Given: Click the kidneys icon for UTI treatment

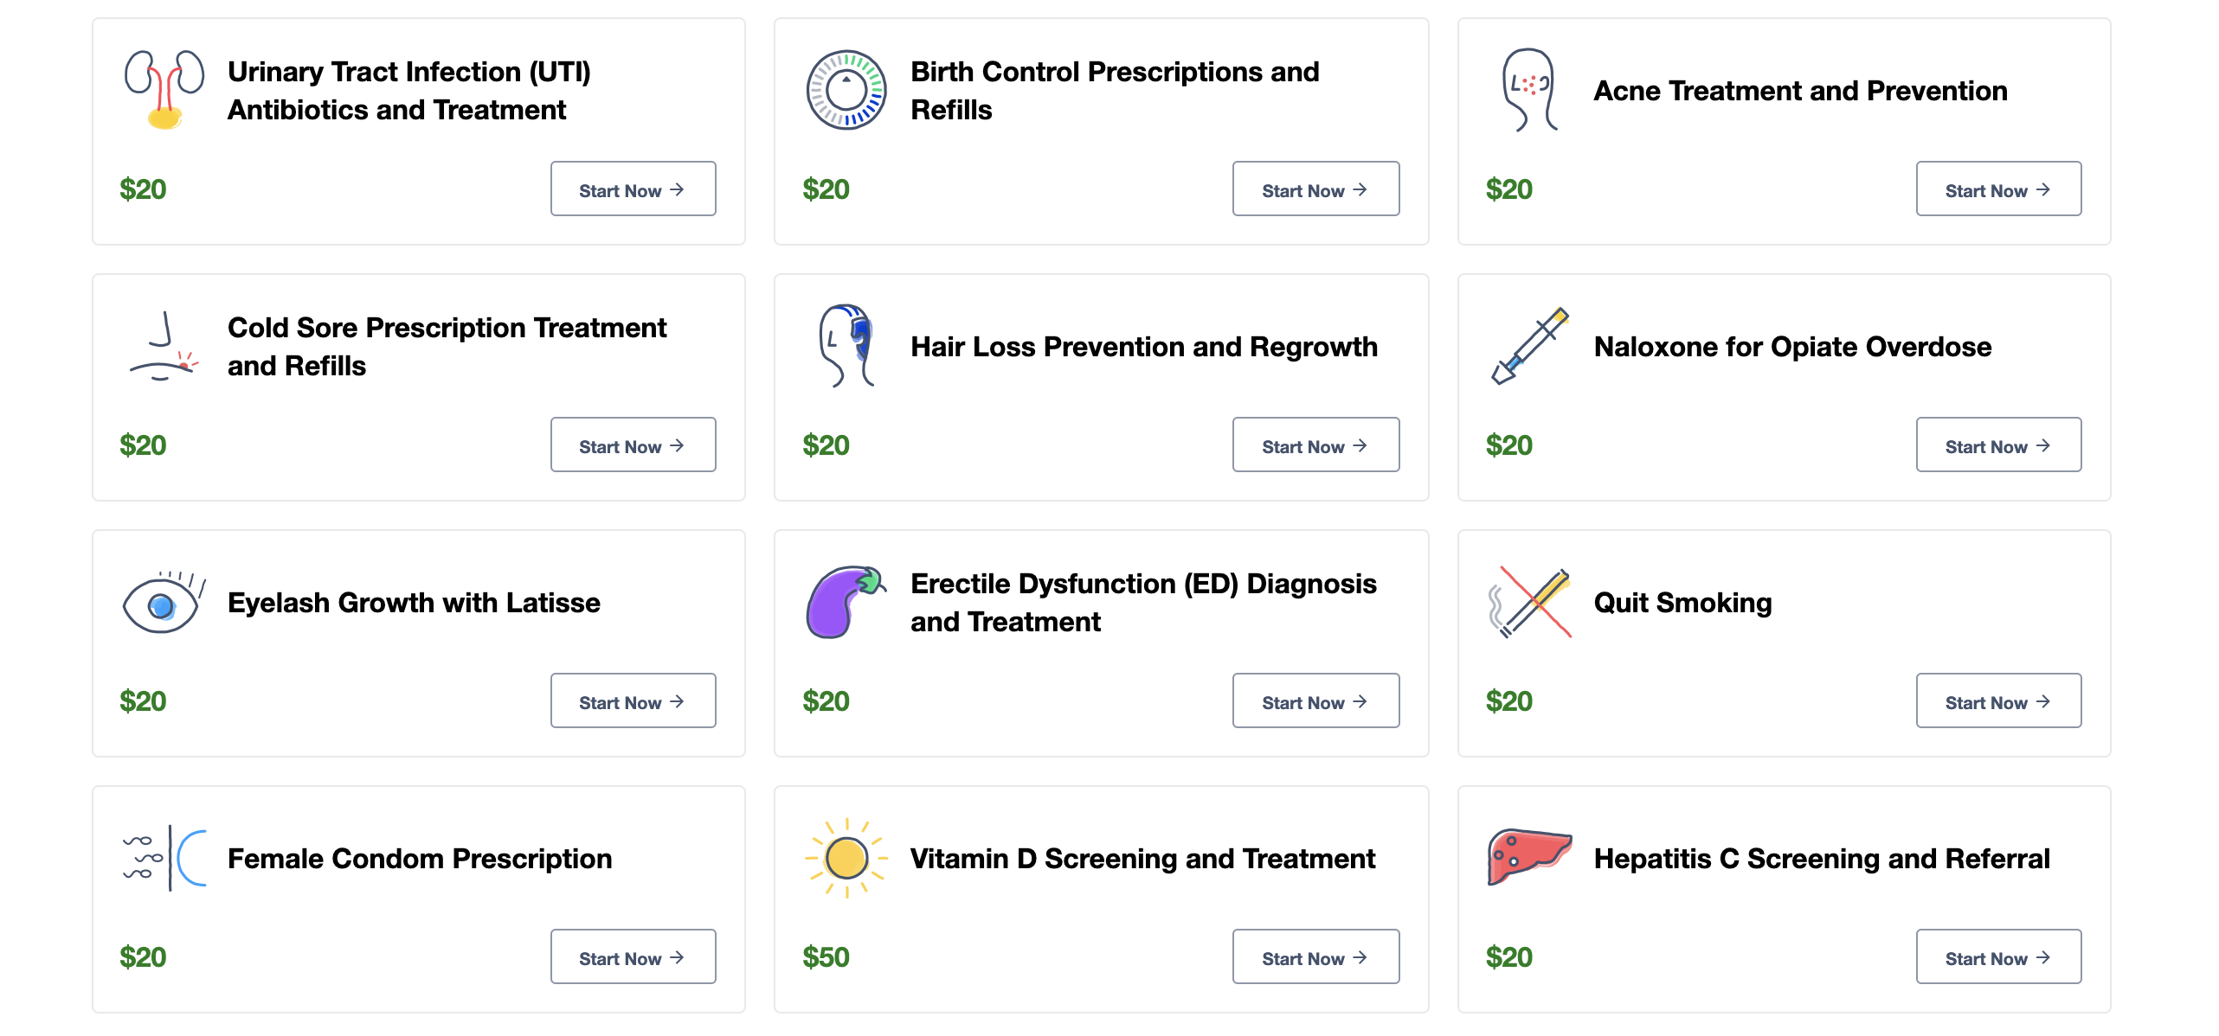Looking at the screenshot, I should pos(164,90).
